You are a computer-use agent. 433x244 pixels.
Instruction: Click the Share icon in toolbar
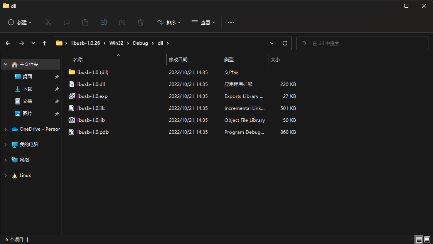coord(122,22)
